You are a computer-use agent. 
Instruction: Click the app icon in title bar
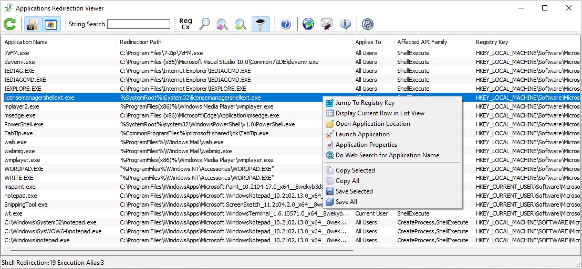(x=8, y=8)
